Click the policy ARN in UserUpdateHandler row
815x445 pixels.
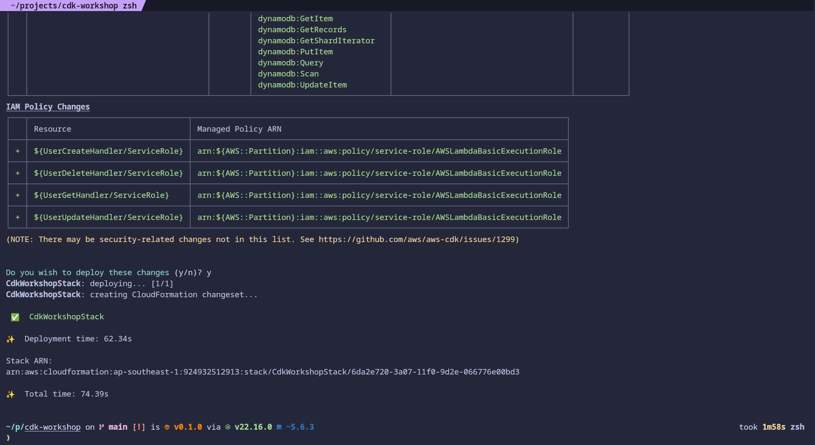[x=379, y=217]
